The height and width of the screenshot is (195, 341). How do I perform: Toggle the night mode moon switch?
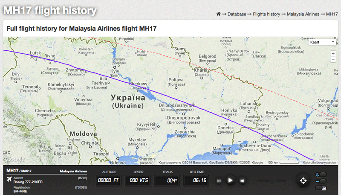click(321, 175)
